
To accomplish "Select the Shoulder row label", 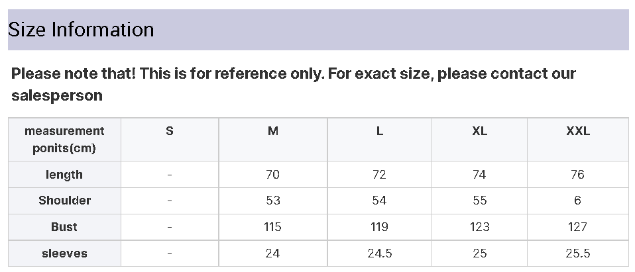I will click(64, 201).
